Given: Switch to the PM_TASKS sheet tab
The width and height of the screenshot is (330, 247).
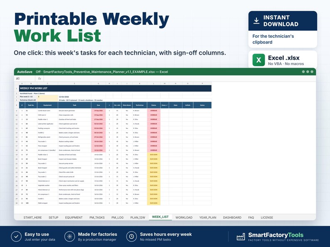Looking at the screenshot, I should pyautogui.click(x=97, y=218).
